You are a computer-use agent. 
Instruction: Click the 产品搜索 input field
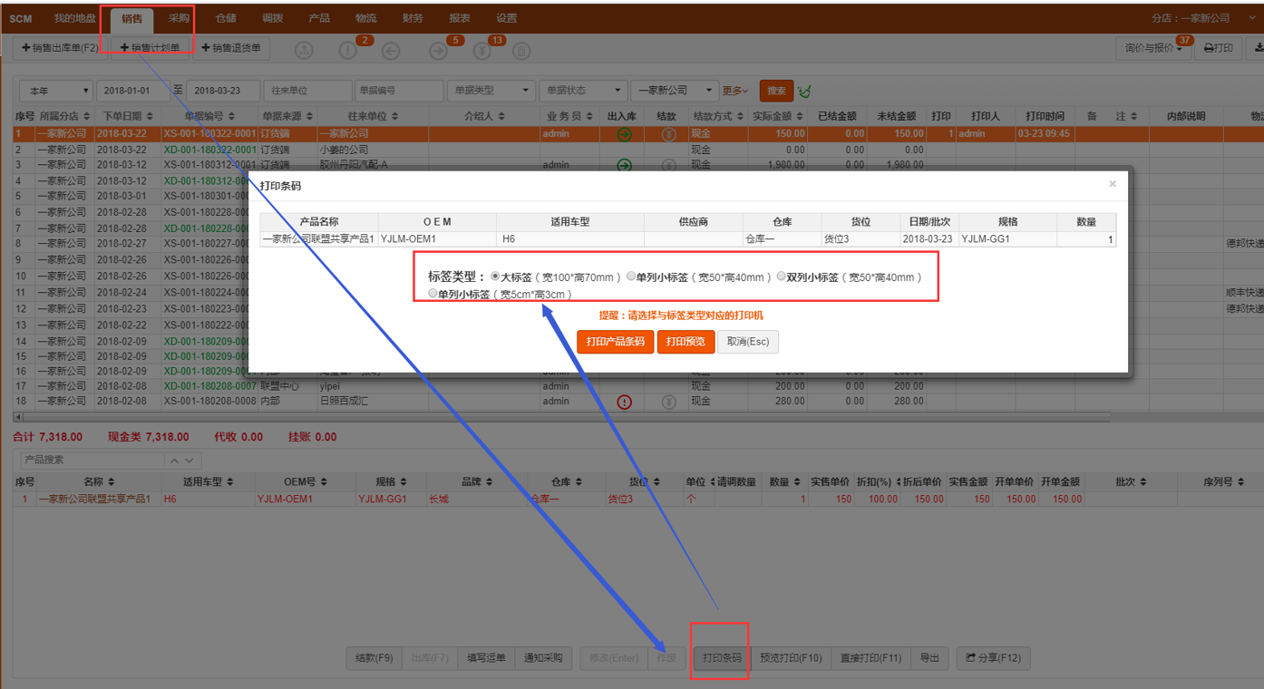91,461
